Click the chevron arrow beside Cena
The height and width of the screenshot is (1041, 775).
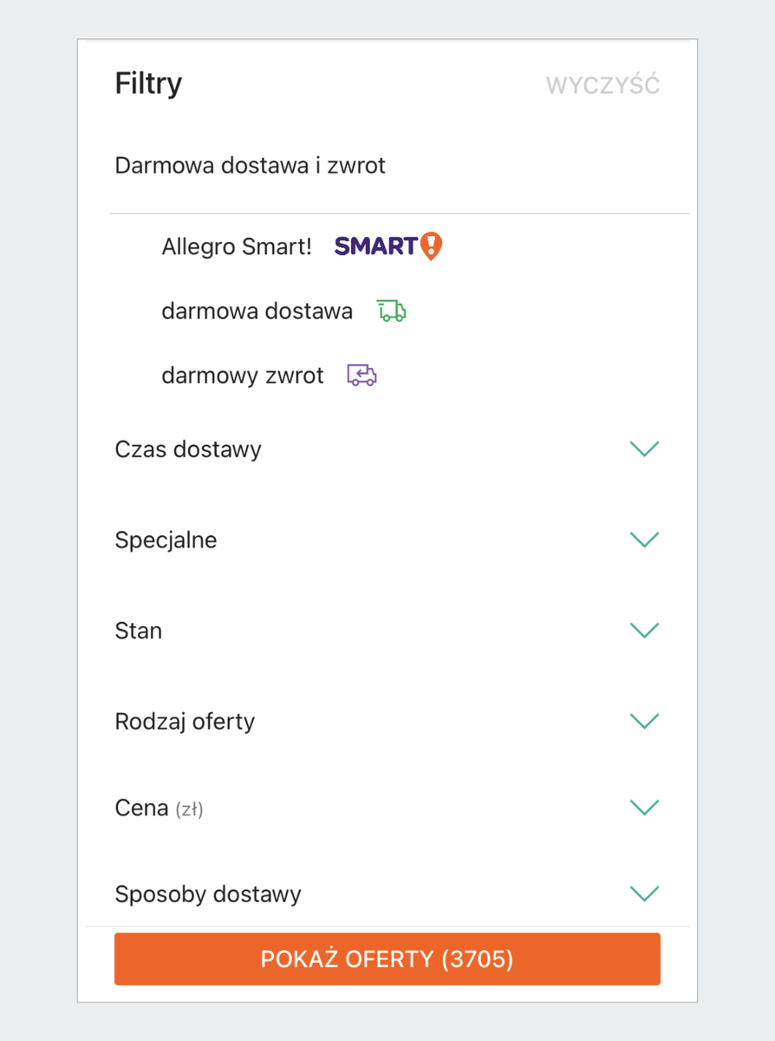coord(644,808)
